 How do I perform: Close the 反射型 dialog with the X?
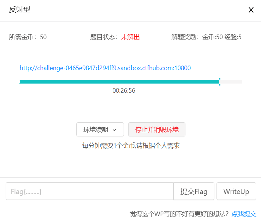(251, 10)
